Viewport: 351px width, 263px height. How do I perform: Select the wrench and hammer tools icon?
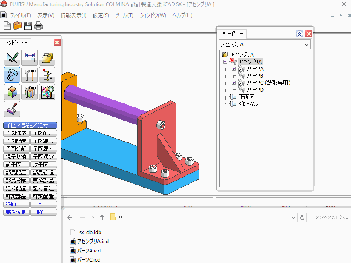point(30,75)
